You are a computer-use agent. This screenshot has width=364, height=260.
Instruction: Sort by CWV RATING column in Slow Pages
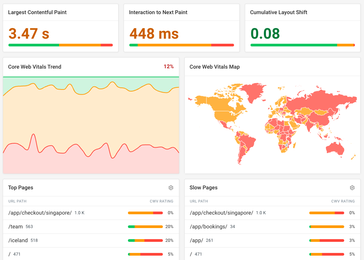pyautogui.click(x=343, y=201)
